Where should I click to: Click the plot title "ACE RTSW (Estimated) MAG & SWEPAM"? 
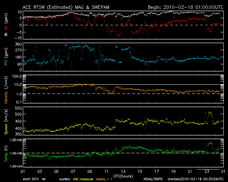coord(66,7)
